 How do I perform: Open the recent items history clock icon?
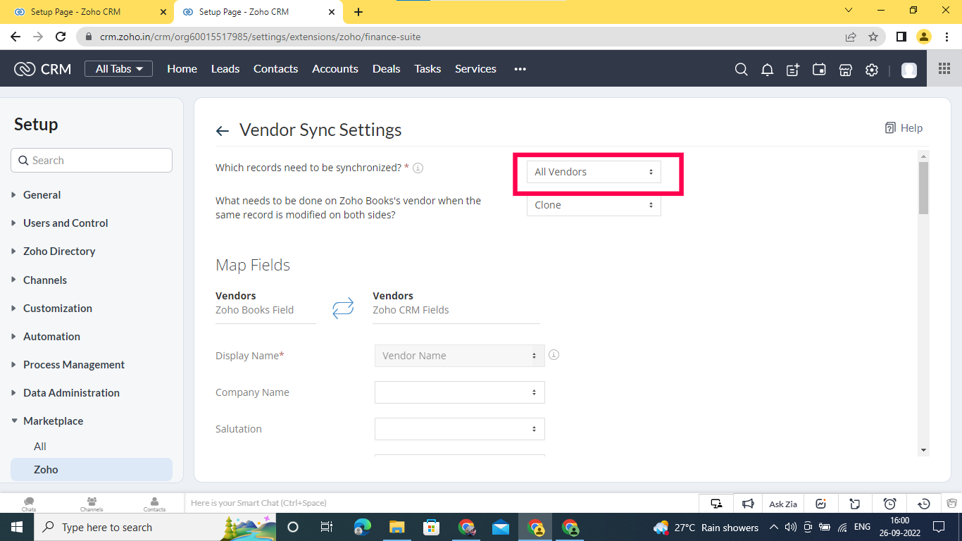click(x=924, y=504)
